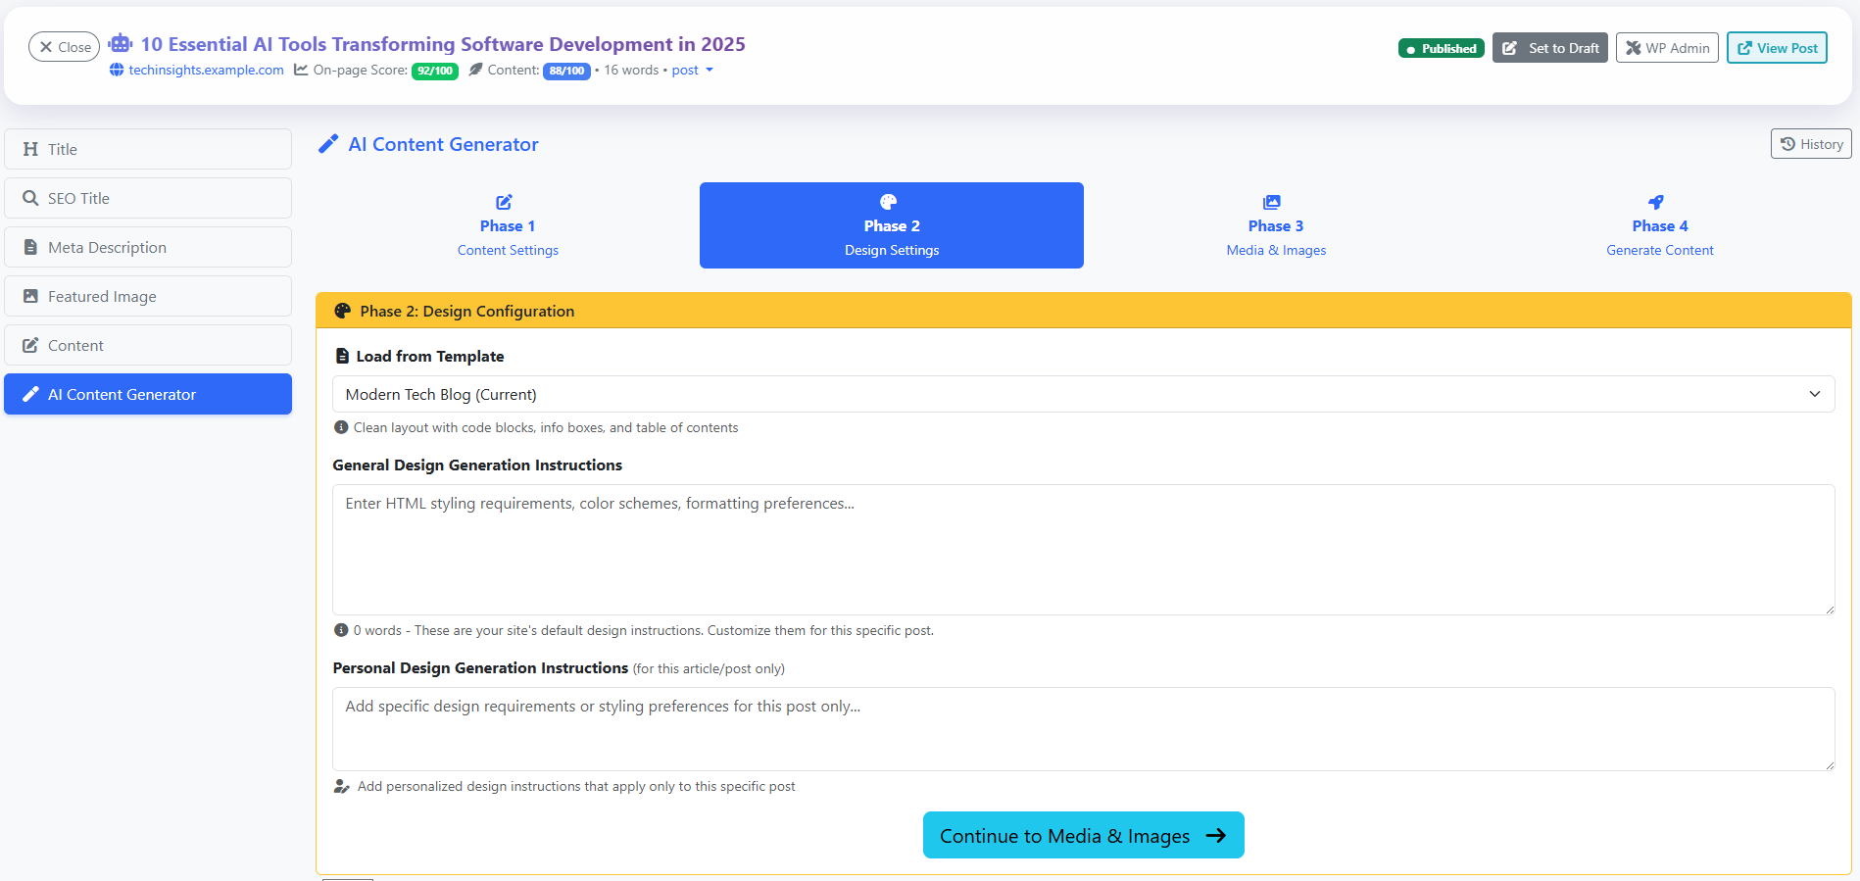Click the document icon beside Load from Template
Screen dimensions: 1860x881
(342, 356)
